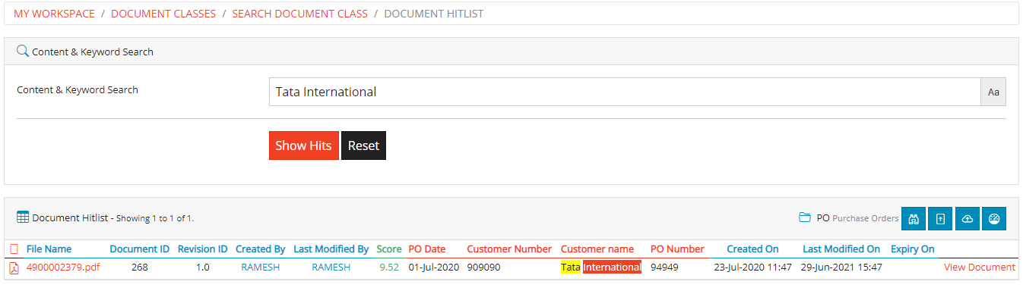Click PO number 94949
Image resolution: width=1023 pixels, height=291 pixels.
pyautogui.click(x=664, y=267)
